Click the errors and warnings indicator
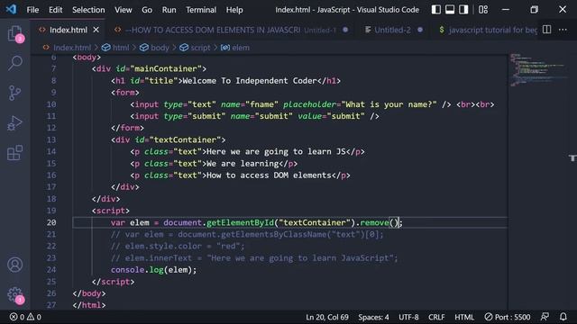The height and width of the screenshot is (324, 577). point(25,317)
